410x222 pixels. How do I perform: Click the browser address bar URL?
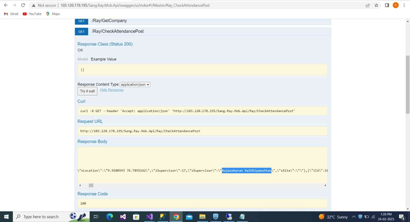coord(135,5)
